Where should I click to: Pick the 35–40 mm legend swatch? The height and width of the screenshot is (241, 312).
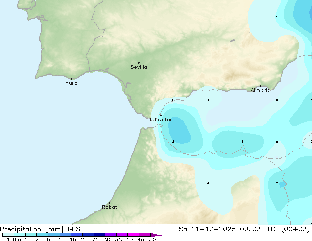click(x=122, y=235)
